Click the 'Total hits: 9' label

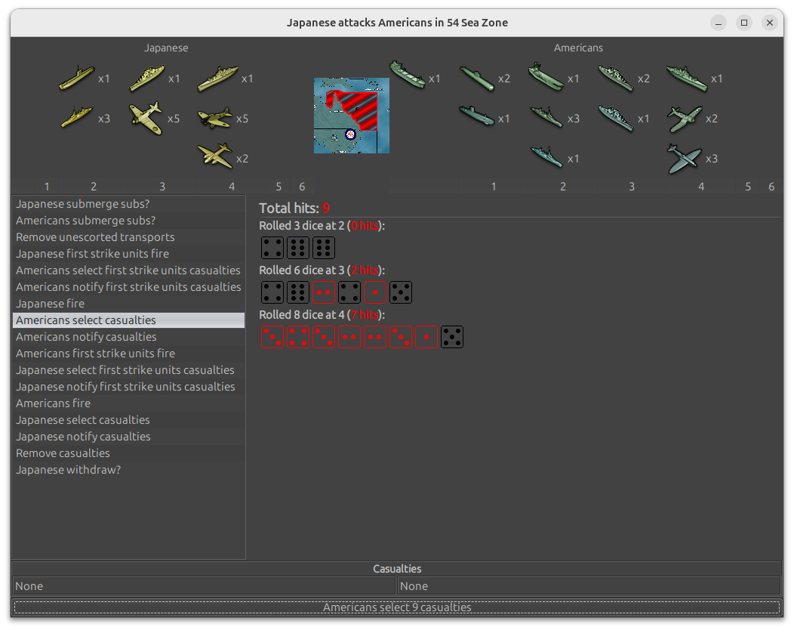coord(294,208)
